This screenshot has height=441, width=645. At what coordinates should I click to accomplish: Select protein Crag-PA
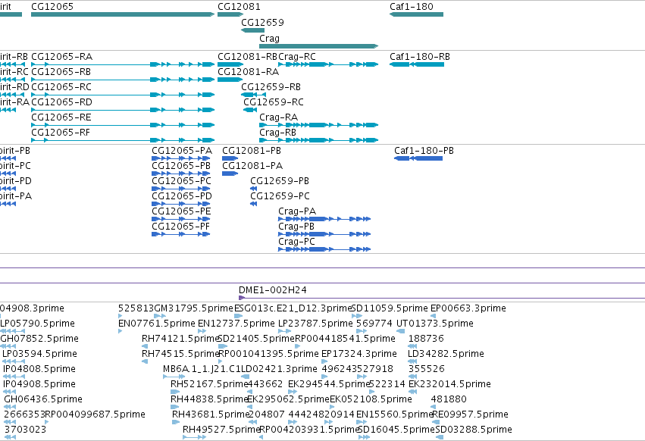297,211
